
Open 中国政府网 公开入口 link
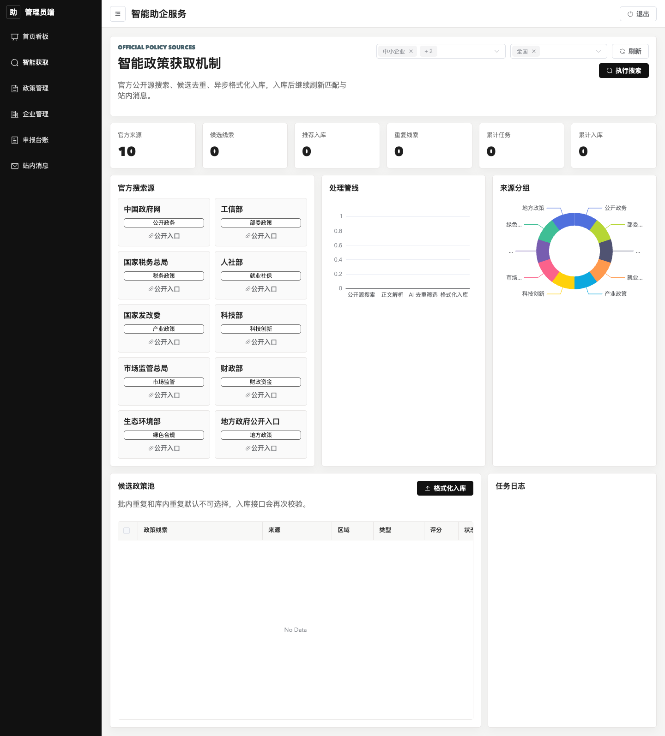(164, 236)
